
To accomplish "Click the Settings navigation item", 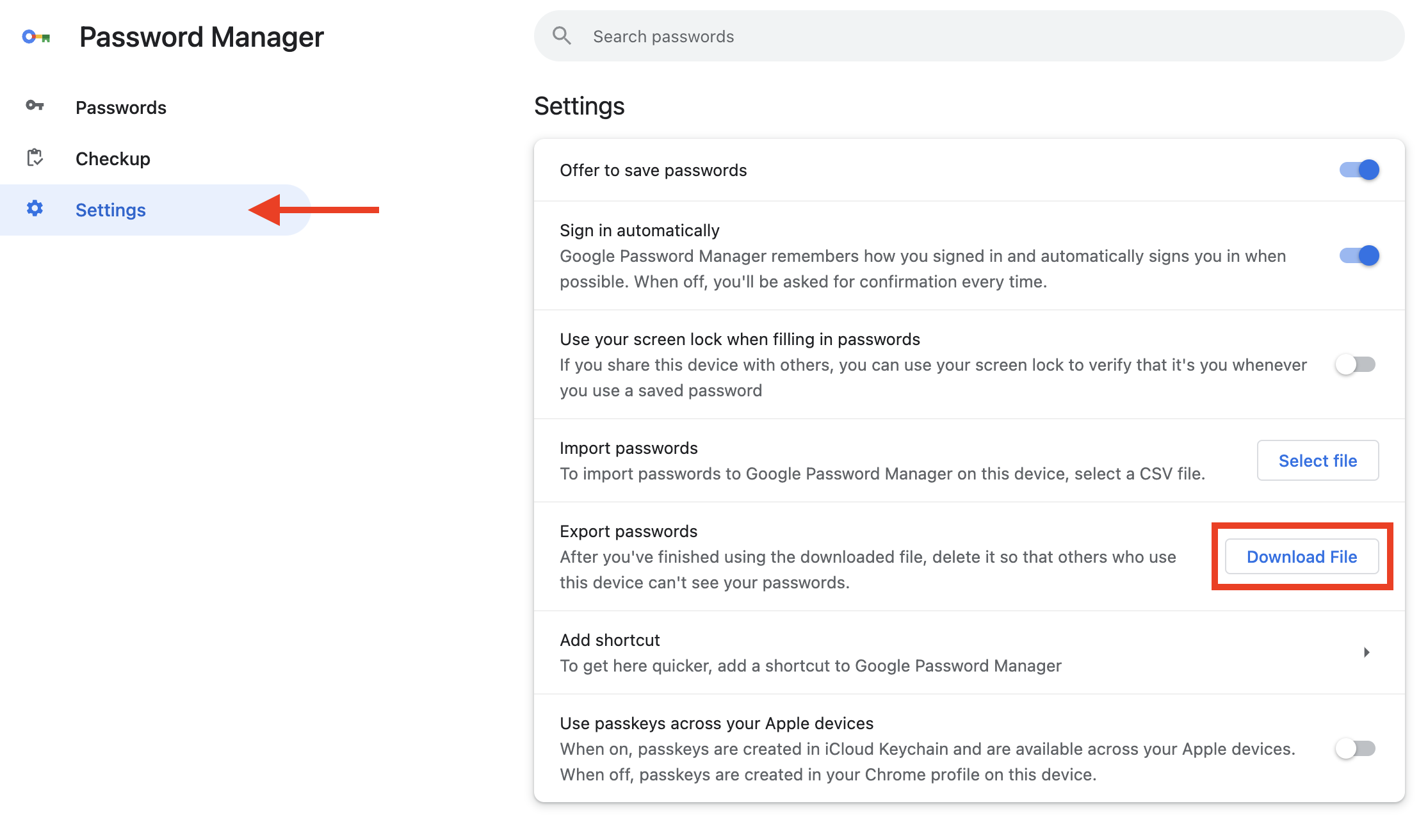I will pyautogui.click(x=111, y=209).
